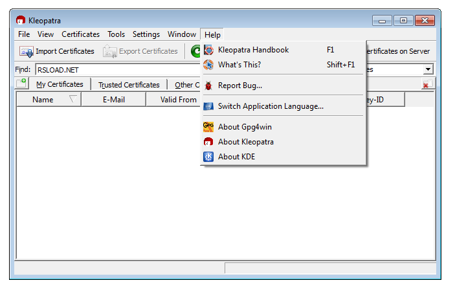Click the Find field containing RSLOAD.NET
This screenshot has width=455, height=287.
click(x=118, y=70)
